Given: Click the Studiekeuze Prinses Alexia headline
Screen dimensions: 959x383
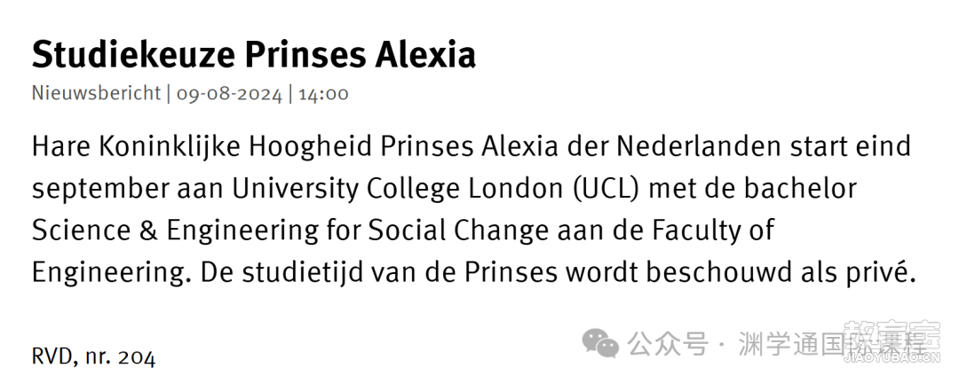Looking at the screenshot, I should [x=254, y=54].
